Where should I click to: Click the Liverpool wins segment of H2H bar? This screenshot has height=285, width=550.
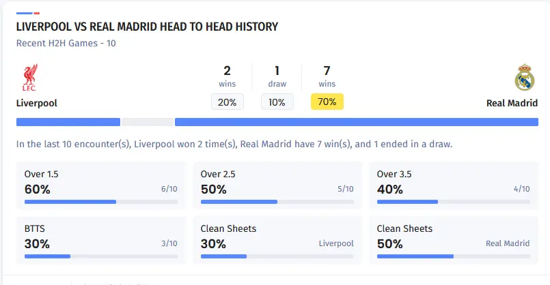click(68, 122)
